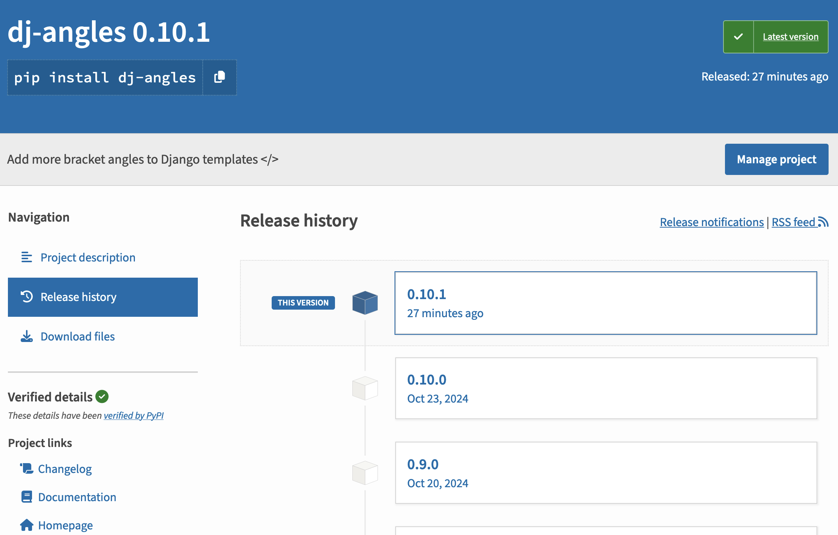Click the Homepage house icon
838x535 pixels.
point(27,525)
